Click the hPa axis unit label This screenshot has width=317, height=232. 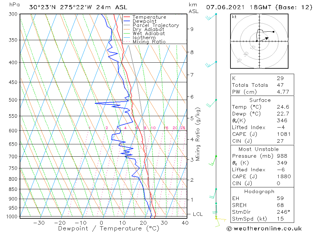(14, 5)
